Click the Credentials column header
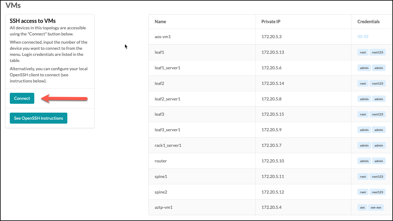This screenshot has width=393, height=221. tap(369, 21)
